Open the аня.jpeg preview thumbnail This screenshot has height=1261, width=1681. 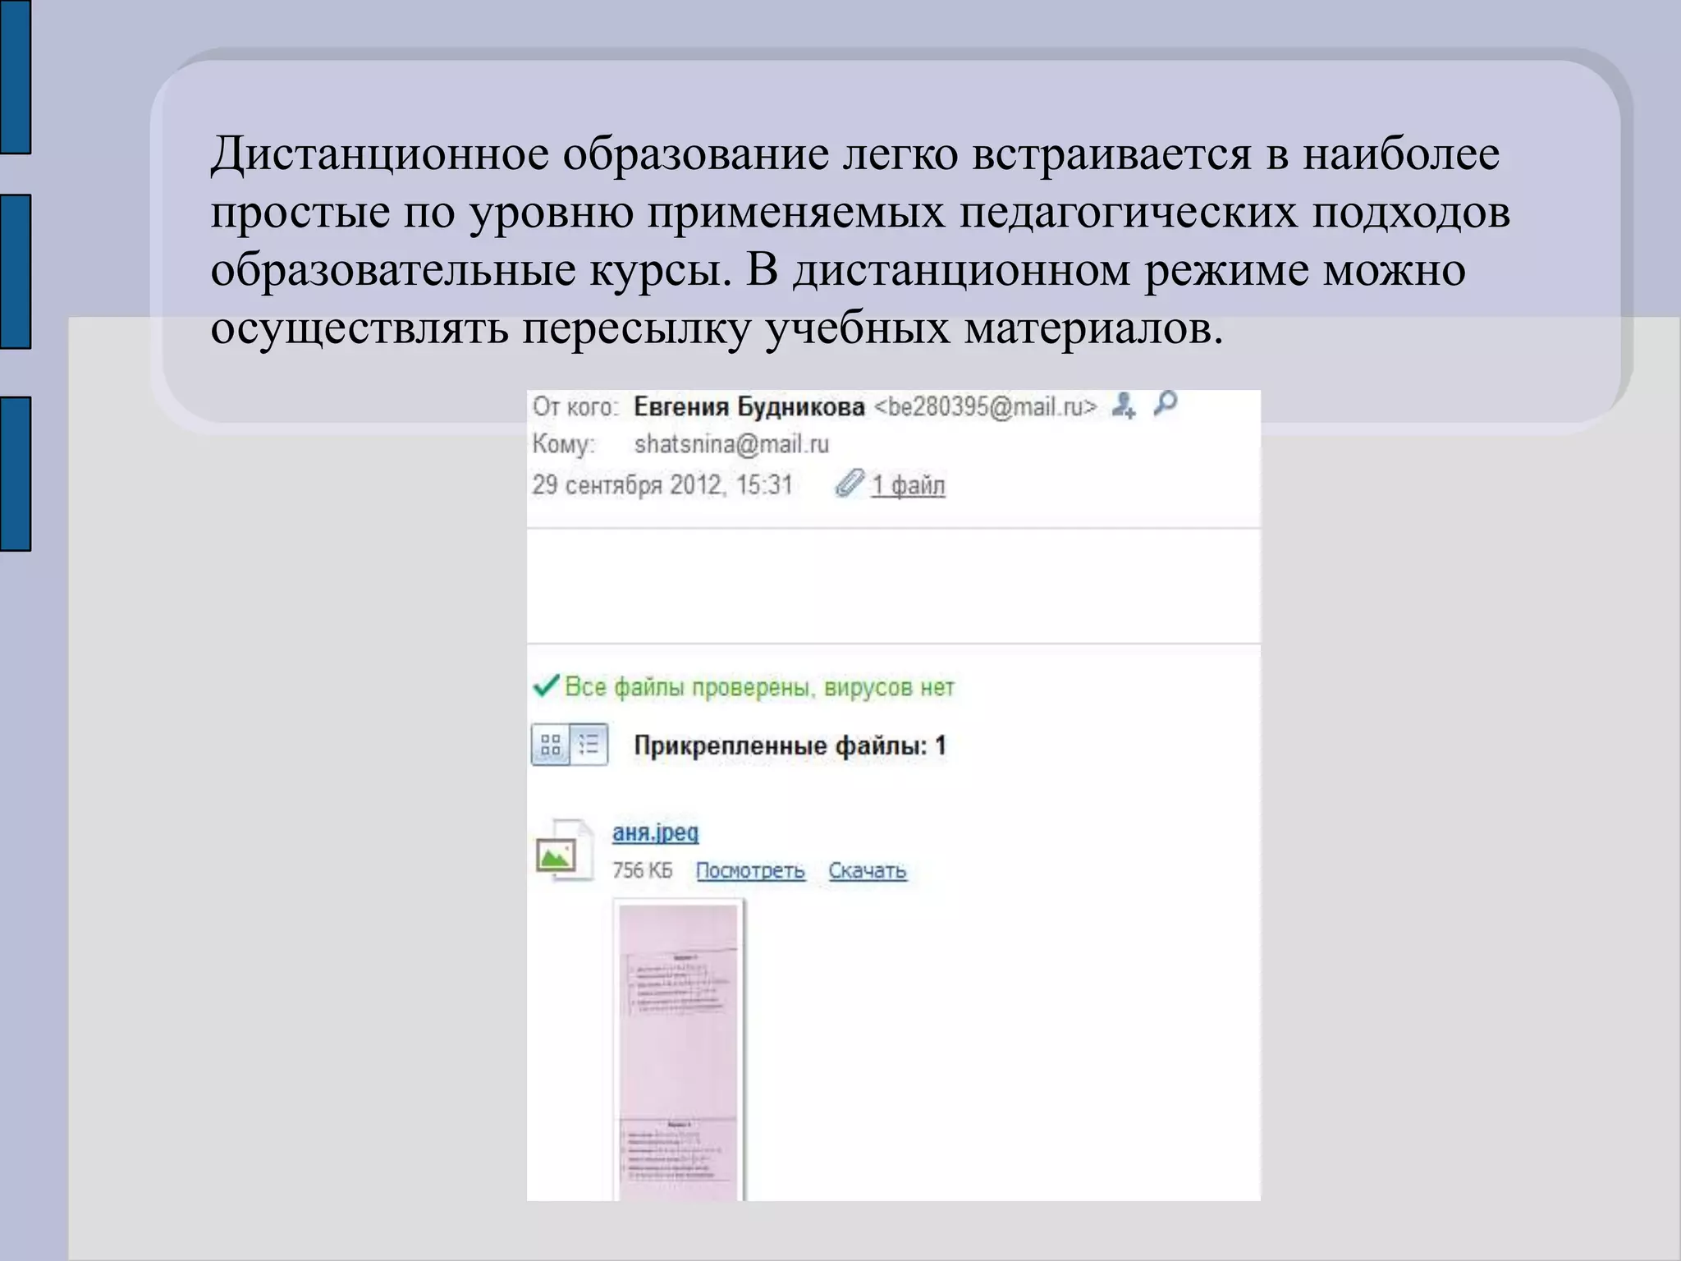pos(679,1050)
